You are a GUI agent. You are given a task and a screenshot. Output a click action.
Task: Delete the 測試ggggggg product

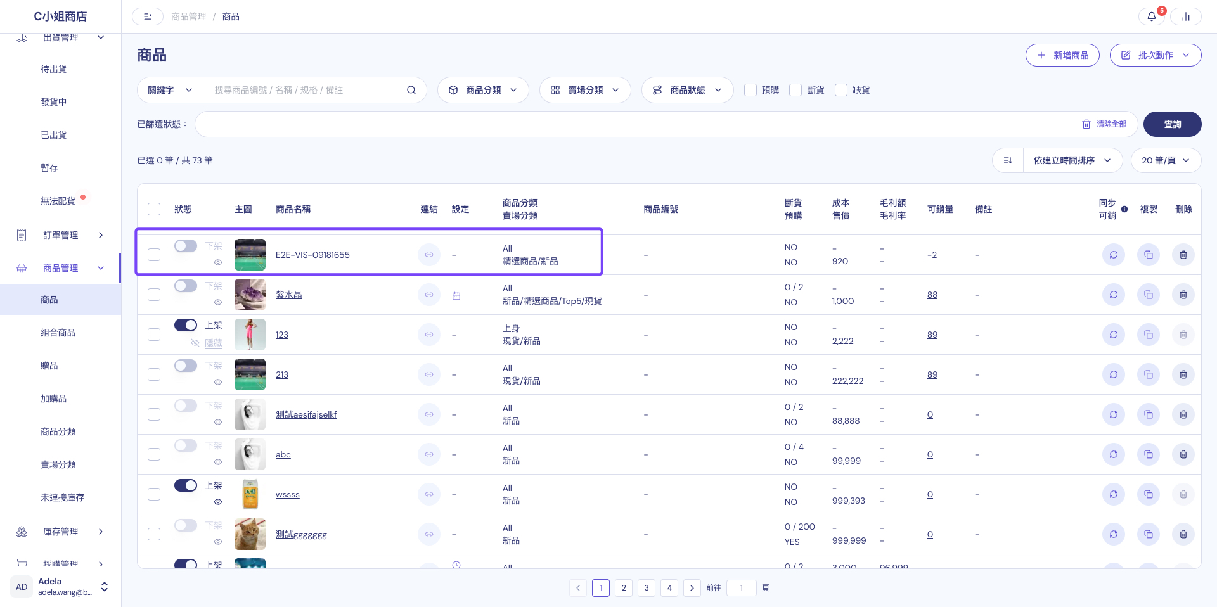[1183, 534]
